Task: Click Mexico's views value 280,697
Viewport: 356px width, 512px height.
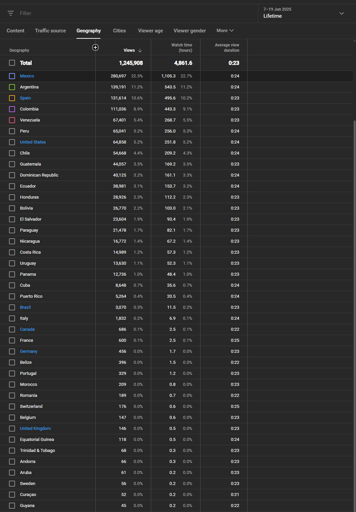Action: point(118,76)
